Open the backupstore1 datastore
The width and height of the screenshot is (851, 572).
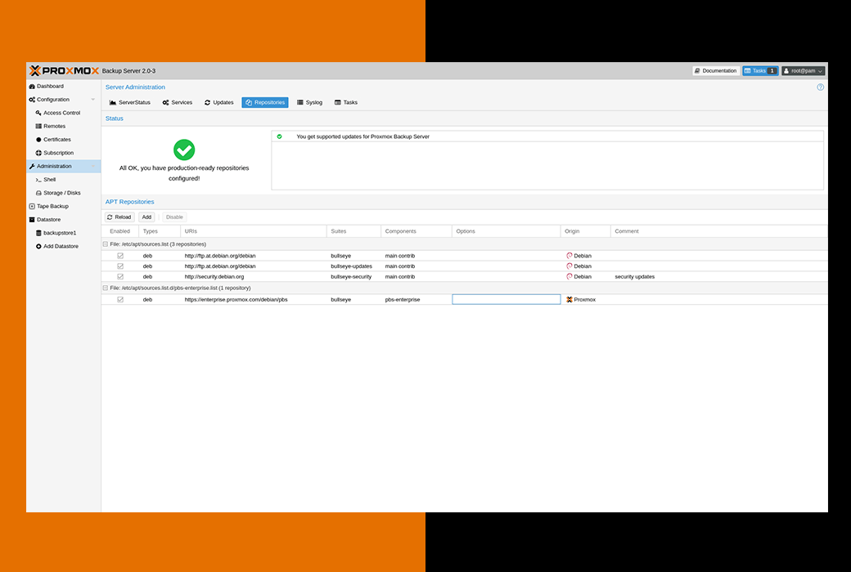click(64, 233)
